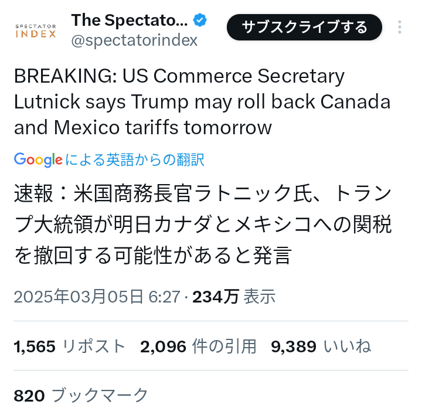Open the three-dot more options menu

click(400, 28)
